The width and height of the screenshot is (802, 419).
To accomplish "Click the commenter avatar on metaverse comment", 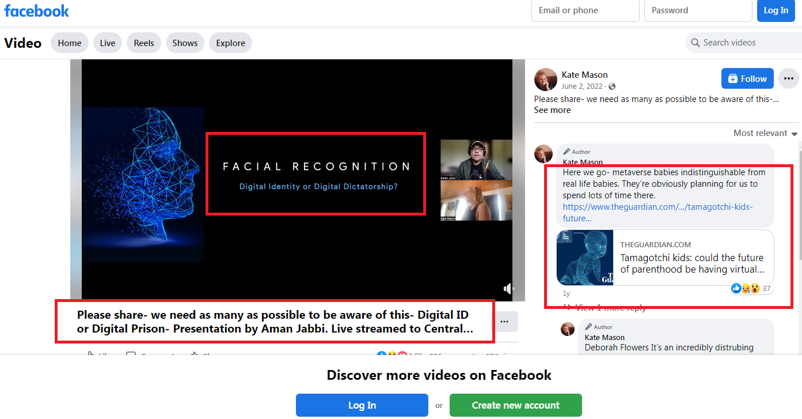I will click(x=543, y=153).
